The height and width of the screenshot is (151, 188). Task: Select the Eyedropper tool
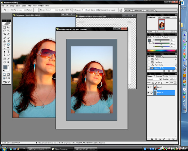click(8, 59)
